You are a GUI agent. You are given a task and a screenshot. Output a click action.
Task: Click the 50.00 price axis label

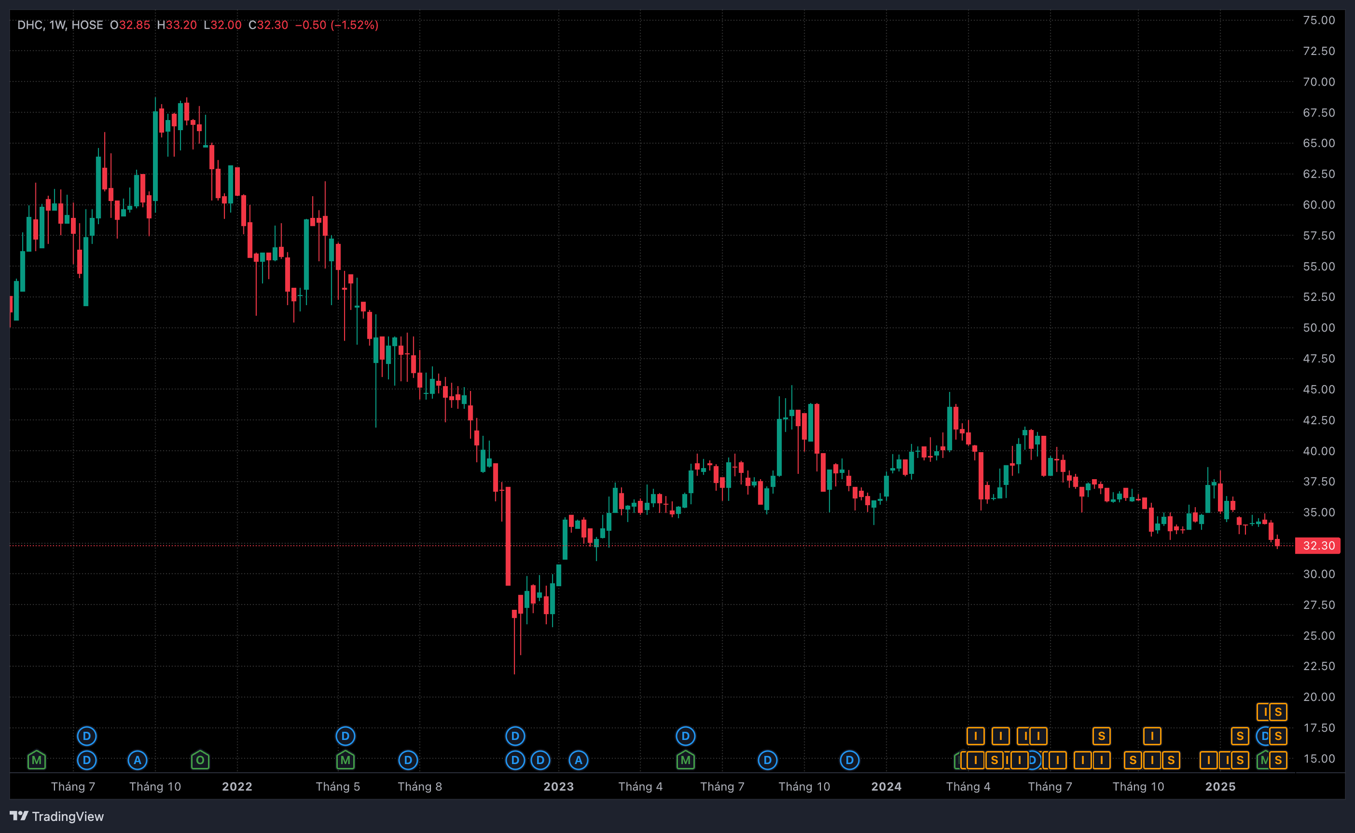coord(1318,328)
